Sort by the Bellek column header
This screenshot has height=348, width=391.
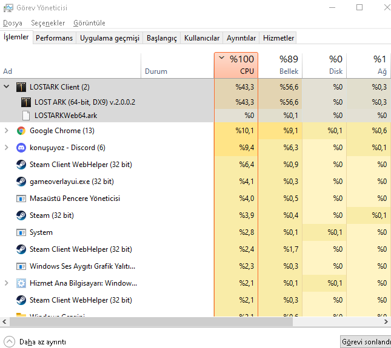[280, 65]
